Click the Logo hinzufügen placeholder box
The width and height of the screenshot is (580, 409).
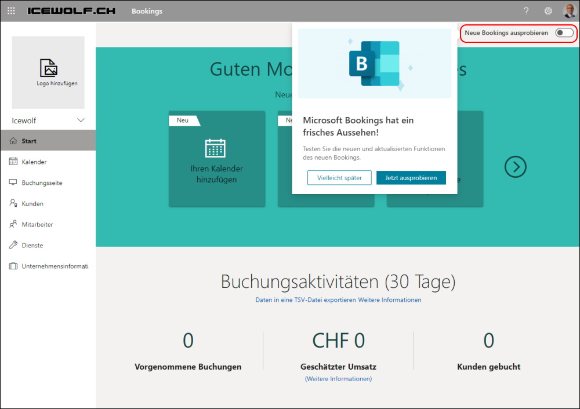pos(48,72)
